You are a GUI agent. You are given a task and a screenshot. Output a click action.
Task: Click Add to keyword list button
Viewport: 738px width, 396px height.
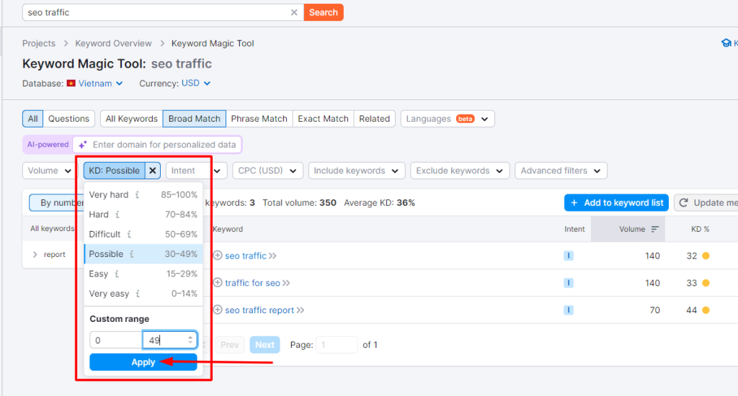coord(616,203)
